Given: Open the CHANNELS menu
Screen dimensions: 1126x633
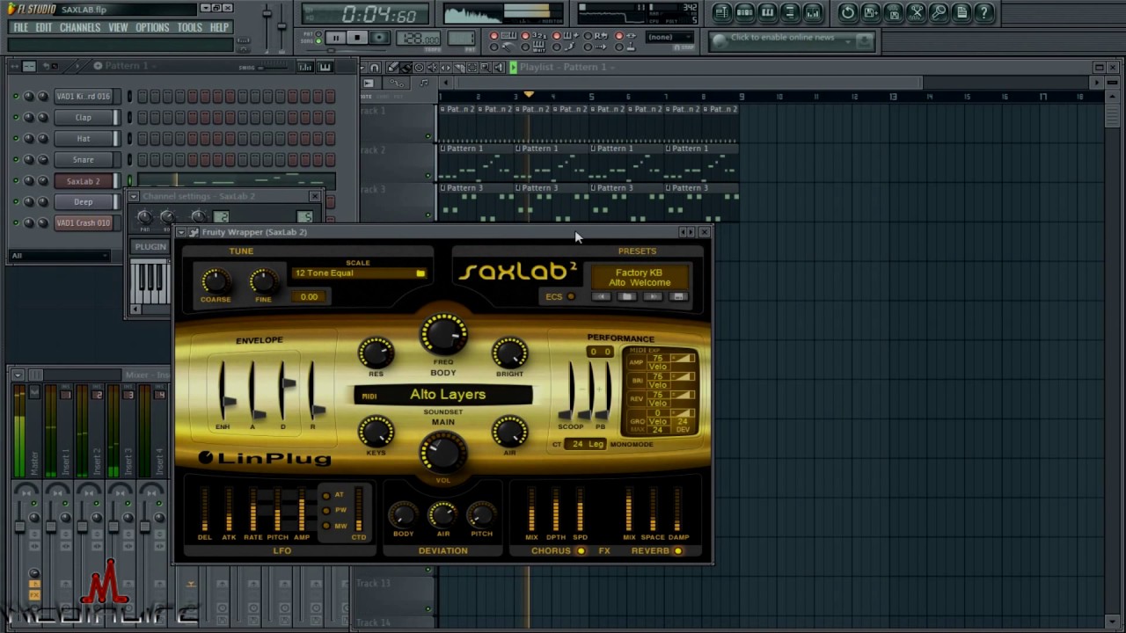Looking at the screenshot, I should point(80,27).
